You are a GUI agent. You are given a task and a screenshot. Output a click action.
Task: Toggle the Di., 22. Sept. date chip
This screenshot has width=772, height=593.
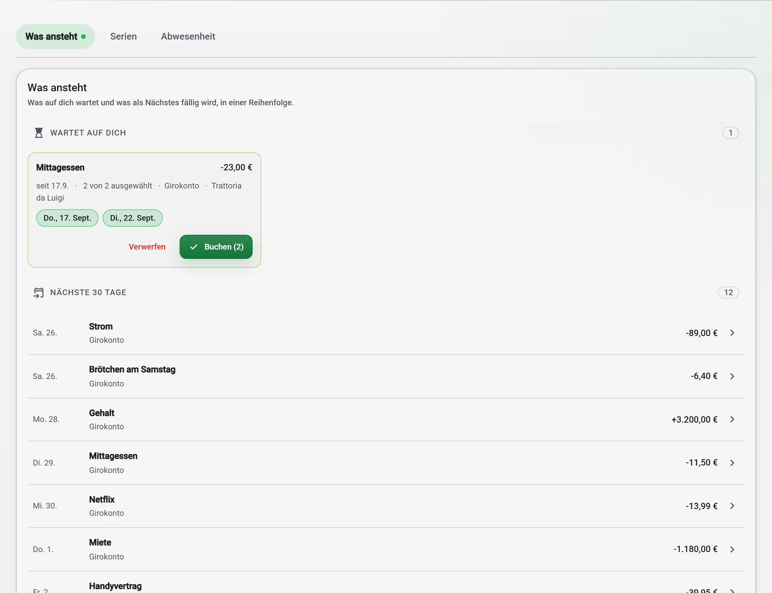click(x=133, y=218)
